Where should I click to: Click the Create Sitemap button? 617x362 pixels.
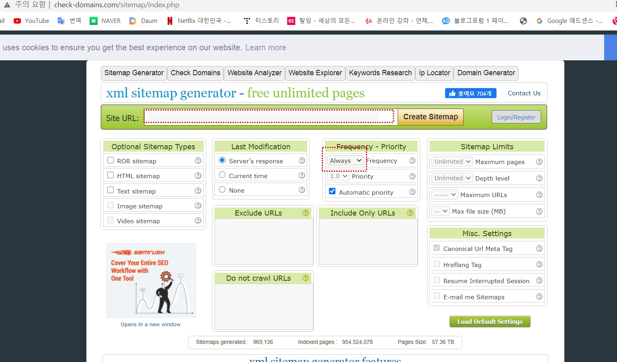431,117
